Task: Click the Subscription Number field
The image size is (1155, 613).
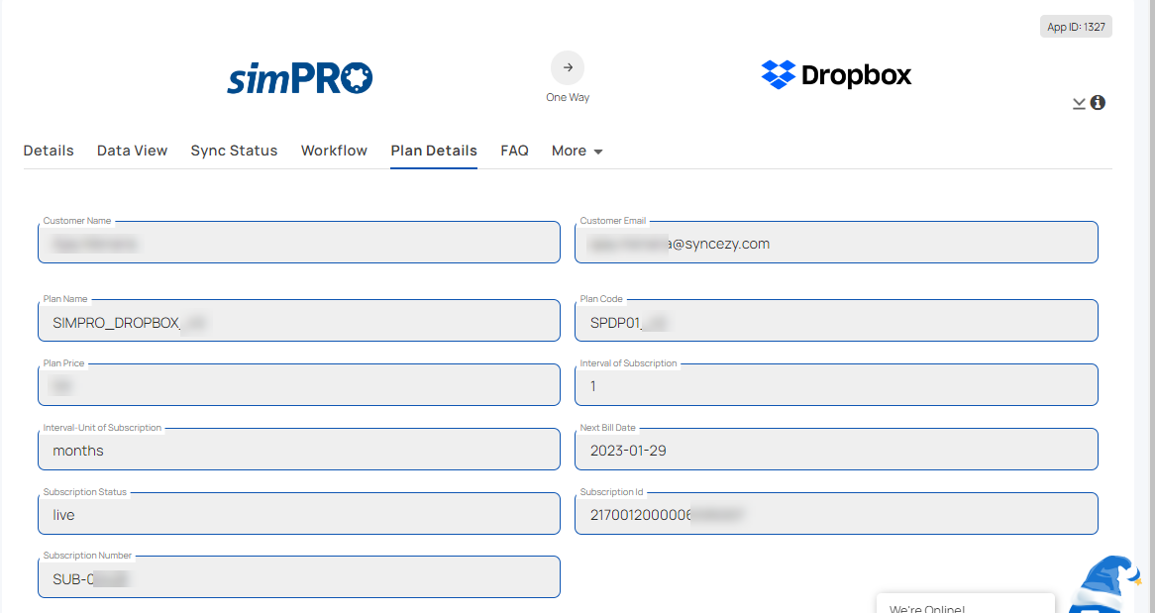Action: pyautogui.click(x=299, y=577)
